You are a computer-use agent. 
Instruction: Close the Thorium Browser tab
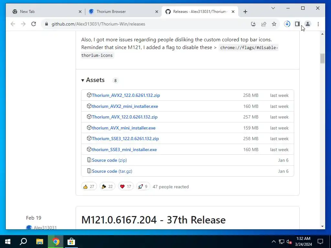tap(157, 12)
